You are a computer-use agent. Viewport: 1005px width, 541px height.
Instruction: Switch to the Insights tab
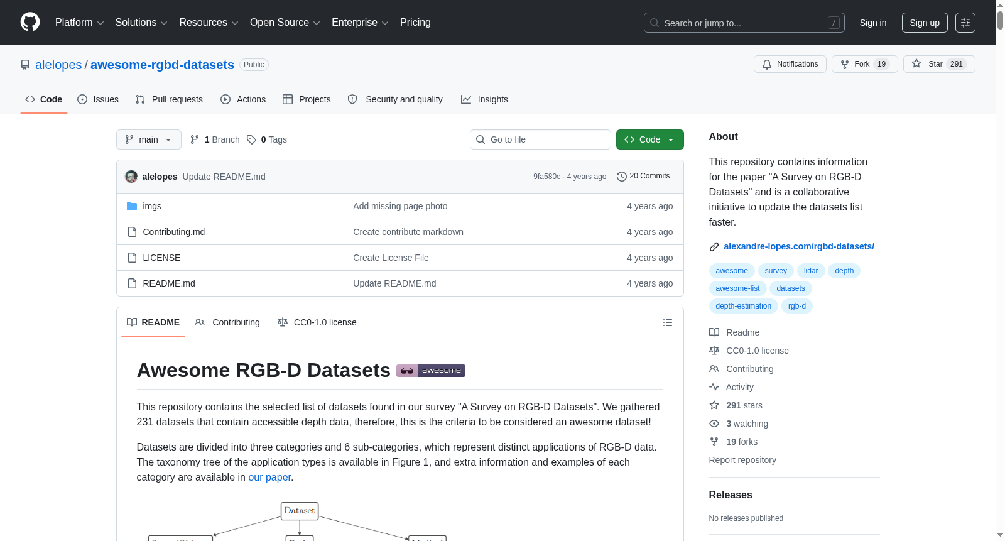tap(484, 99)
